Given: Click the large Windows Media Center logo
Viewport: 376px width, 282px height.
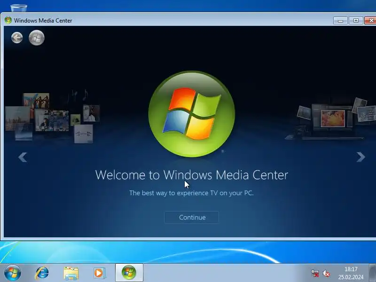Looking at the screenshot, I should click(x=192, y=114).
